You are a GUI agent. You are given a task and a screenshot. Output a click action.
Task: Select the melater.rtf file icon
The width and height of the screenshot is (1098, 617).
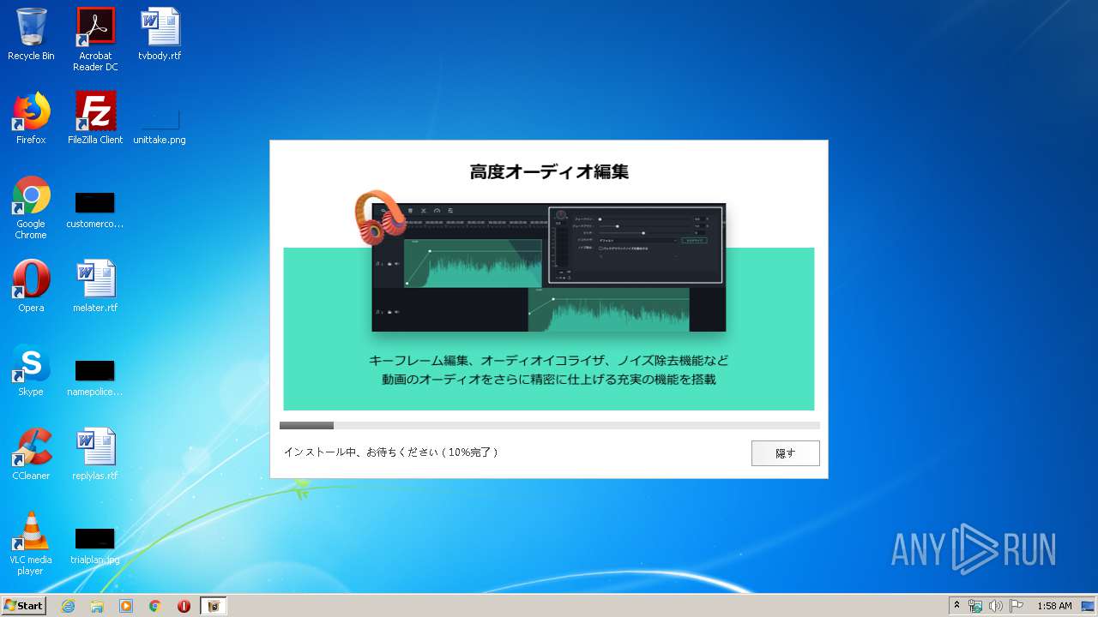(x=95, y=286)
